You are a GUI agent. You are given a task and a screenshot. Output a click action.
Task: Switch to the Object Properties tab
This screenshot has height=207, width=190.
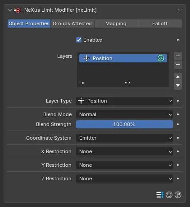[29, 24]
